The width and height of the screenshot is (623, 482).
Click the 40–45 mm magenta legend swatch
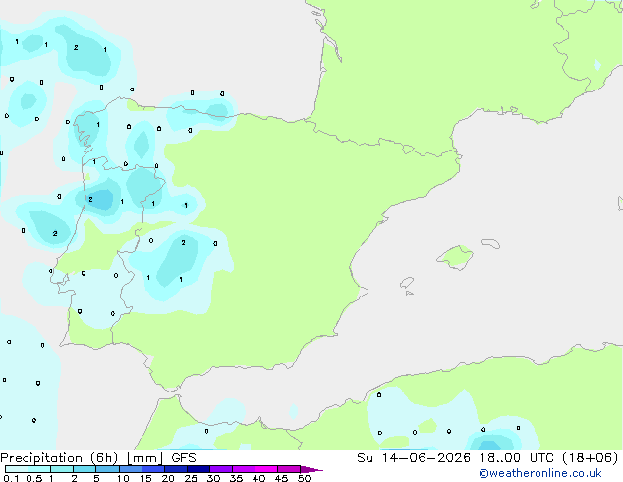pyautogui.click(x=266, y=469)
